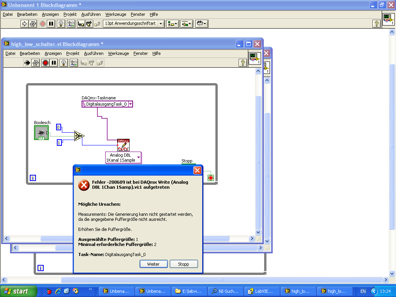
Task: Click numeric constant 1 on diagram
Action: tap(59, 143)
